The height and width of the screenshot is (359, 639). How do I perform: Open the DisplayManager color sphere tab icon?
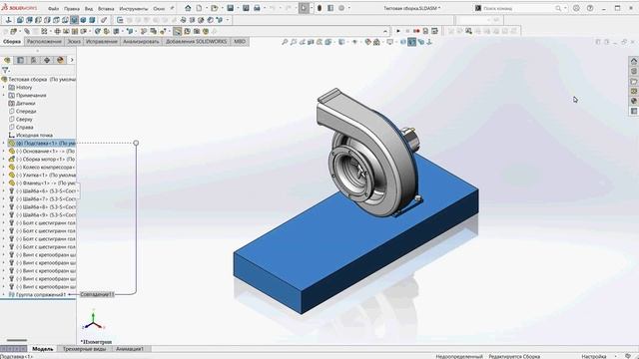pos(60,60)
